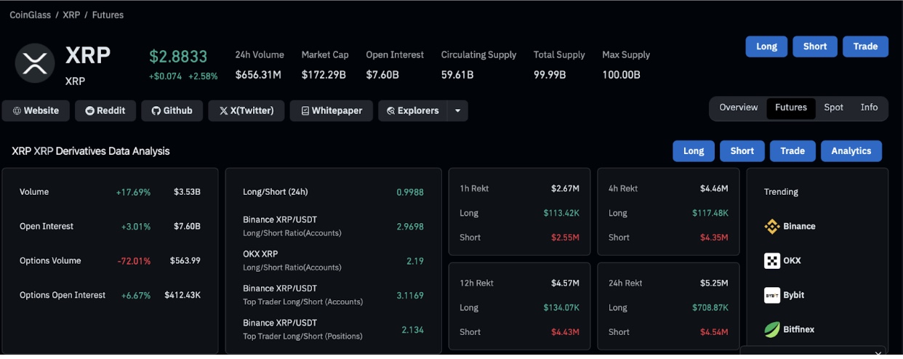Click the 4h Rekt total $4.46M
Screen dimensions: 903x359
[x=714, y=189]
